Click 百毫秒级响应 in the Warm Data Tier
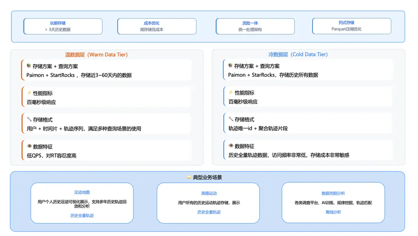 point(41,102)
